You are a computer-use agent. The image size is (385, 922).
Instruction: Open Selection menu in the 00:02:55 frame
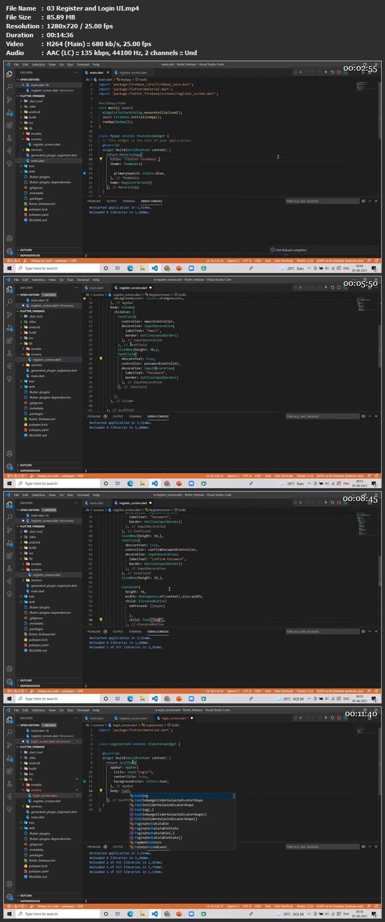pos(38,65)
